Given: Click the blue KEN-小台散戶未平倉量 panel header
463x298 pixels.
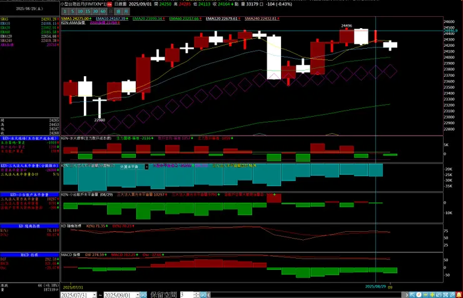Looking at the screenshot, I should [29, 194].
